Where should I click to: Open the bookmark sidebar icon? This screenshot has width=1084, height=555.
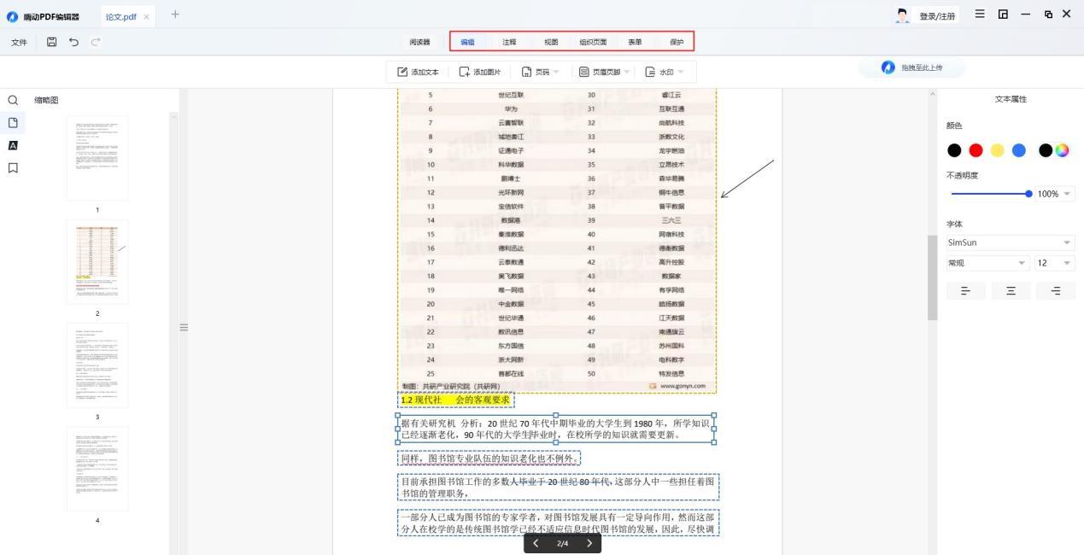click(x=13, y=167)
